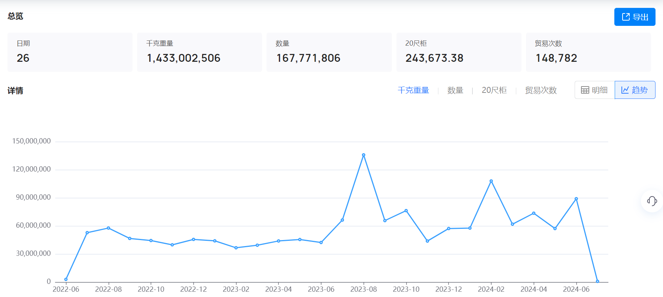Click the line chart icon beside 趋势
Image resolution: width=663 pixels, height=297 pixels.
pos(625,90)
